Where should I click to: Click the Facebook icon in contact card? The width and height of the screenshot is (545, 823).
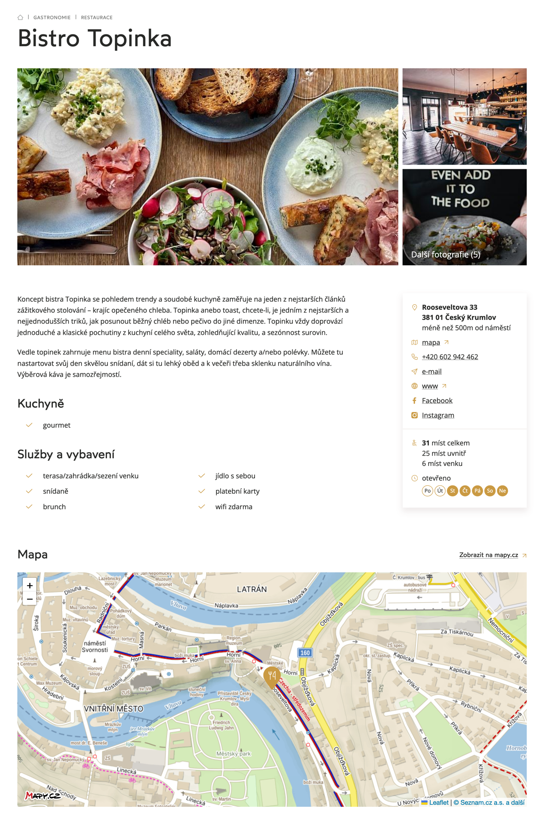[414, 400]
